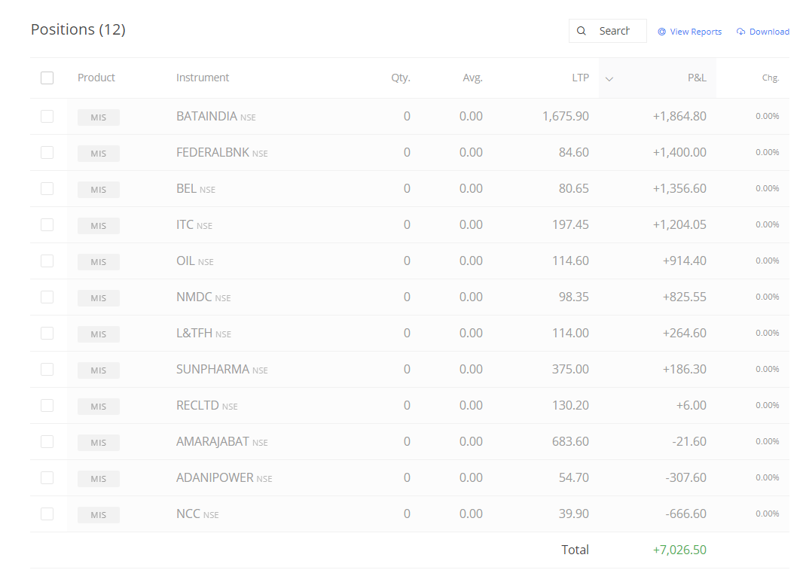This screenshot has height=570, width=803.
Task: Tick the ADANIPOWER row checkbox
Action: (47, 478)
